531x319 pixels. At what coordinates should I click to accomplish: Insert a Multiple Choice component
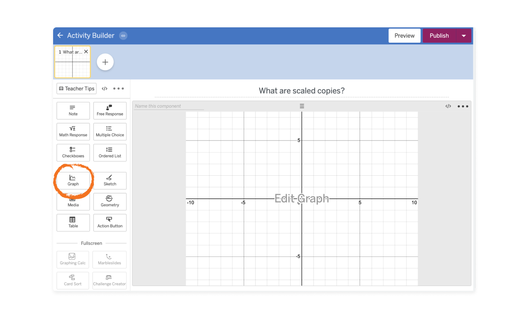110,131
